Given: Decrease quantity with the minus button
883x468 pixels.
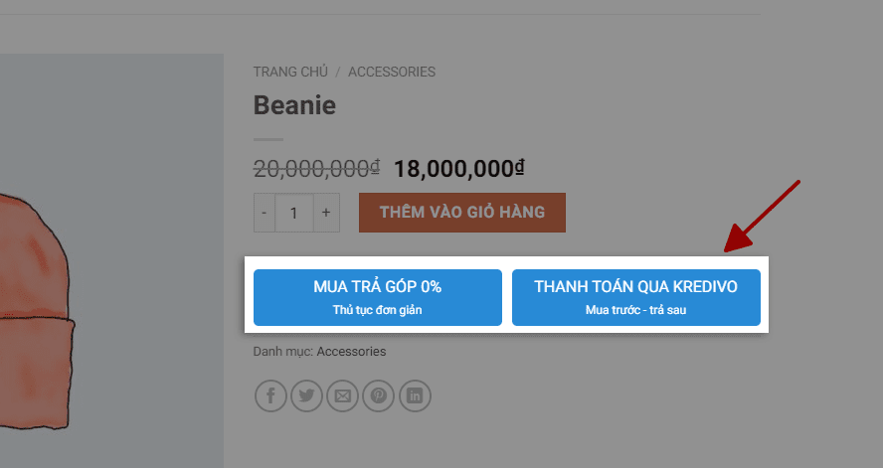Looking at the screenshot, I should 265,213.
